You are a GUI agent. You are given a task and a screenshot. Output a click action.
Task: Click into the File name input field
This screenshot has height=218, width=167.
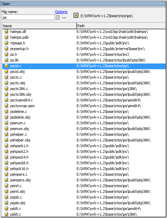point(28,17)
